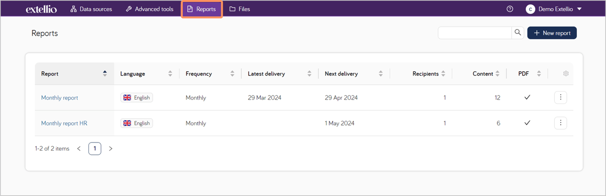Go to next page arrow
Image resolution: width=606 pixels, height=196 pixels.
(110, 148)
